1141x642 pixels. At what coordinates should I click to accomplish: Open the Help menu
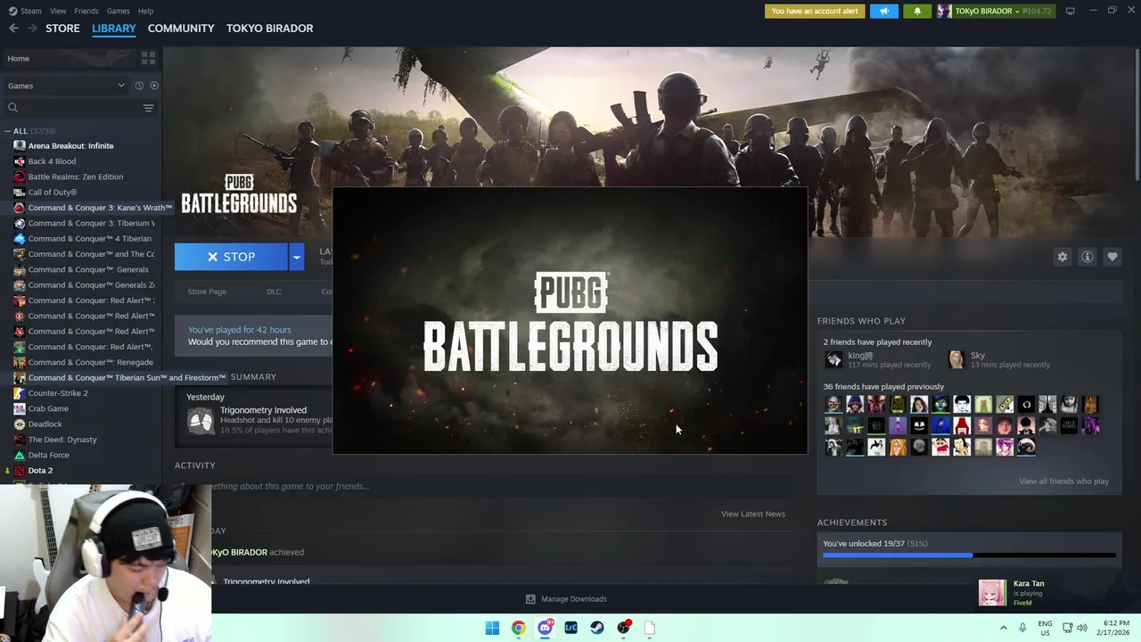pyautogui.click(x=145, y=11)
